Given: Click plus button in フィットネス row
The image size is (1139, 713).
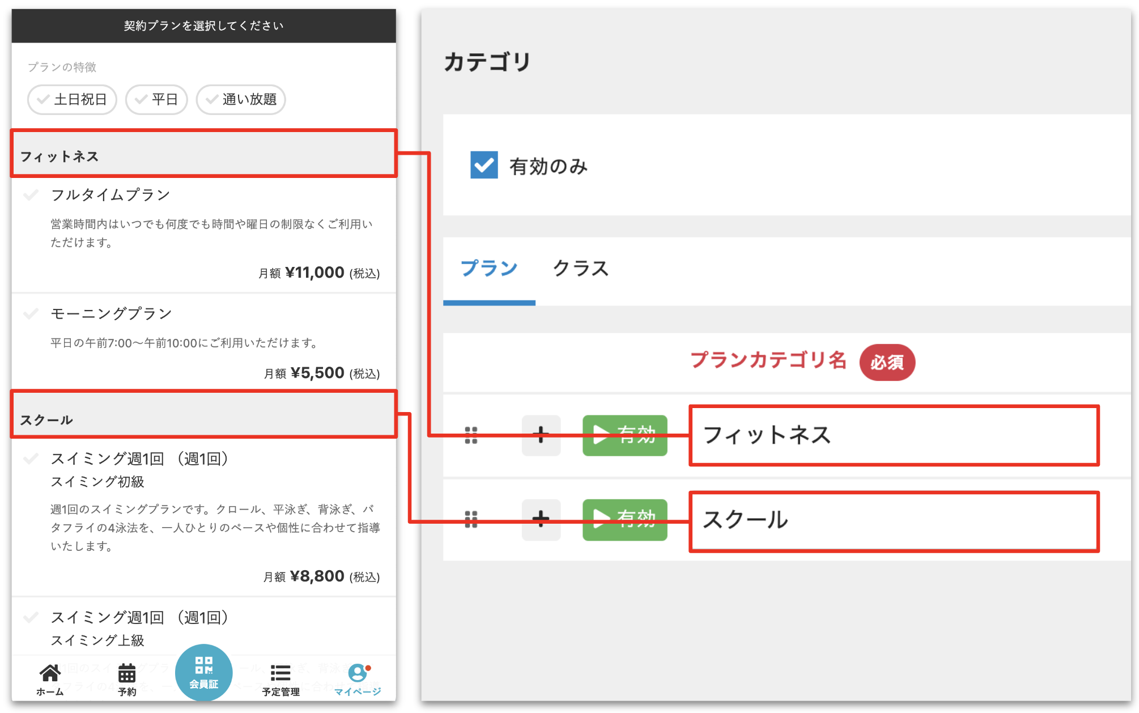Looking at the screenshot, I should (x=541, y=435).
